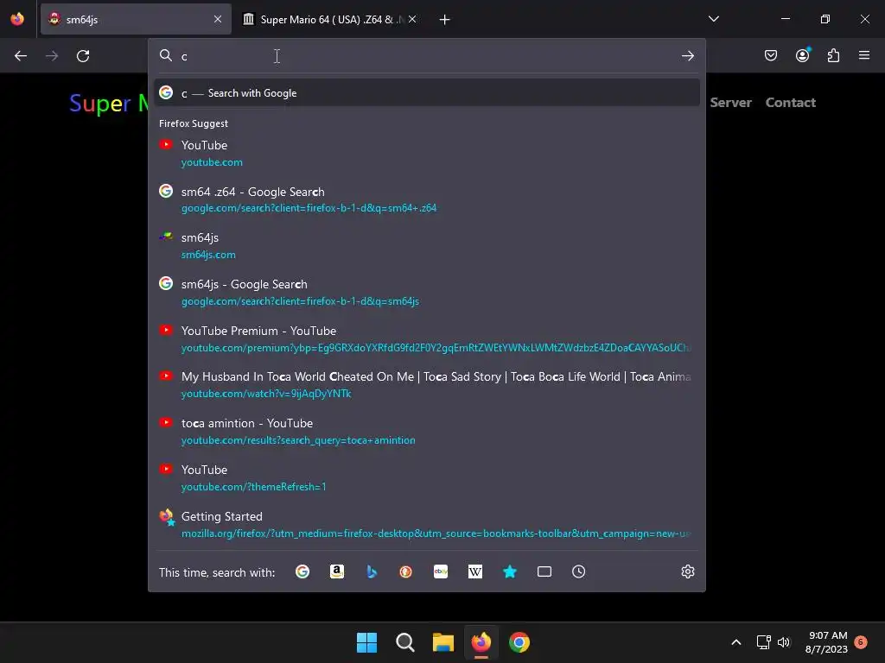Open 'sm64 .z64 - Google Search' suggestion
This screenshot has width=885, height=663.
point(427,199)
